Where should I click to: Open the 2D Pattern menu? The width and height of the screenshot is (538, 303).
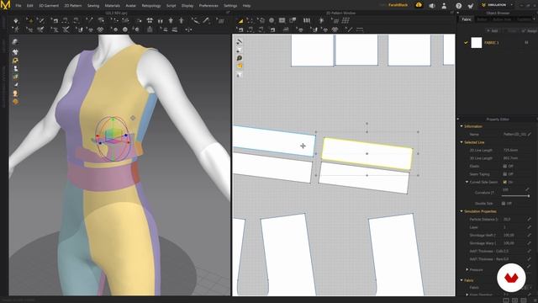pos(73,6)
